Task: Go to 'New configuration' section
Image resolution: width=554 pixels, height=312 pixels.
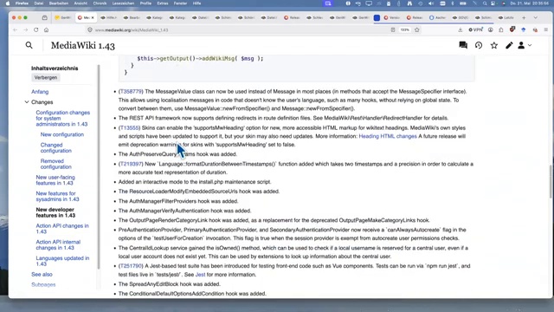Action: 62,134
